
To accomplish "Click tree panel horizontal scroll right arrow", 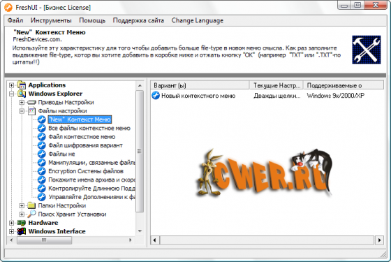I will pyautogui.click(x=130, y=240).
